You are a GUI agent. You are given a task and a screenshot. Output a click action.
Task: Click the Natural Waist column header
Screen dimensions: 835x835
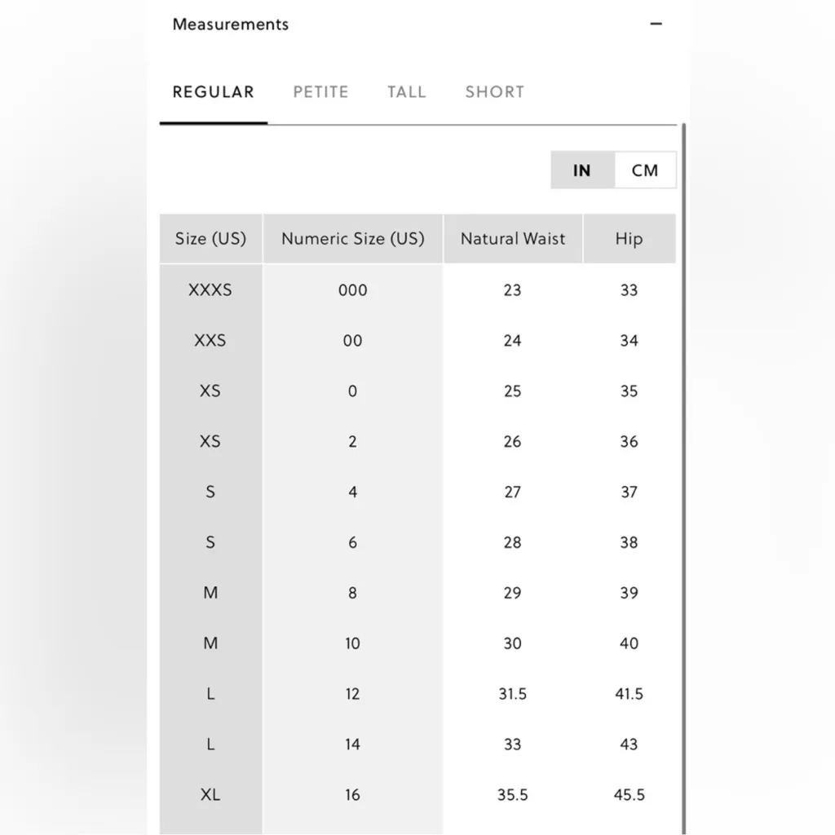click(x=513, y=239)
